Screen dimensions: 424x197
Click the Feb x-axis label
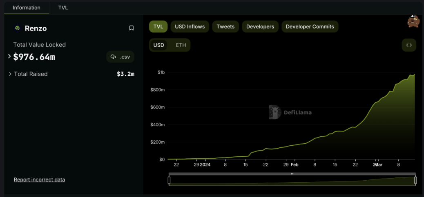[295, 165]
